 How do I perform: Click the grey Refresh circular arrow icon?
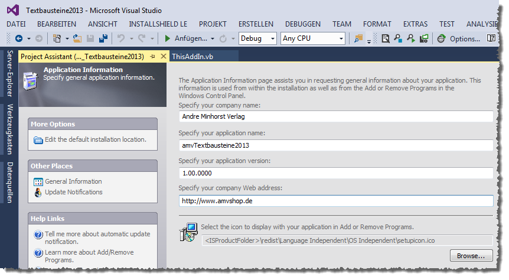223,38
